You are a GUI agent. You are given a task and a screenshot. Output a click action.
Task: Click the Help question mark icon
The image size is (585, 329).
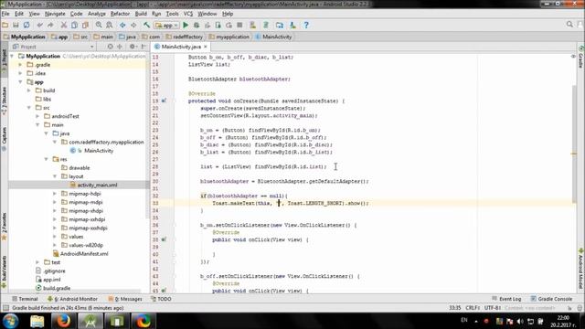click(306, 25)
